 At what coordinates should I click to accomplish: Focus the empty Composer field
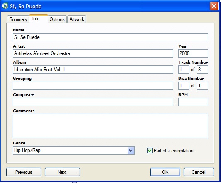pos(93,102)
